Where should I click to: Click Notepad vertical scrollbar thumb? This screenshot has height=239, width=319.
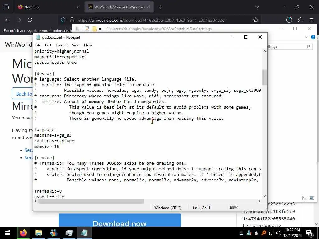click(264, 77)
